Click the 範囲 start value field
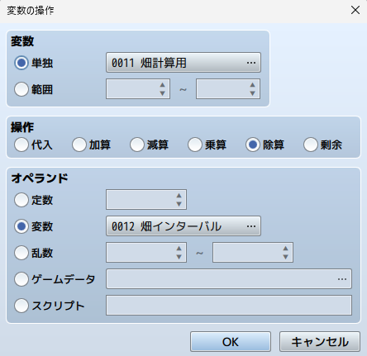The height and width of the screenshot is (356, 367). tap(138, 89)
